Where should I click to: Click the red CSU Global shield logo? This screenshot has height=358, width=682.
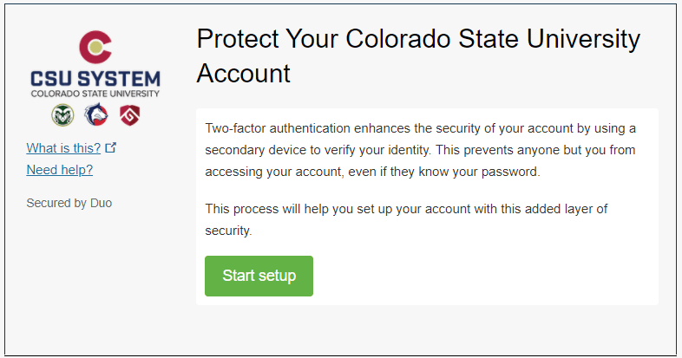tap(129, 114)
